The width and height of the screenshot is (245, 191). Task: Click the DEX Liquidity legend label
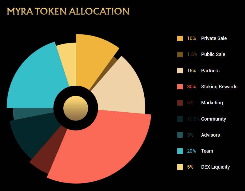tap(215, 167)
